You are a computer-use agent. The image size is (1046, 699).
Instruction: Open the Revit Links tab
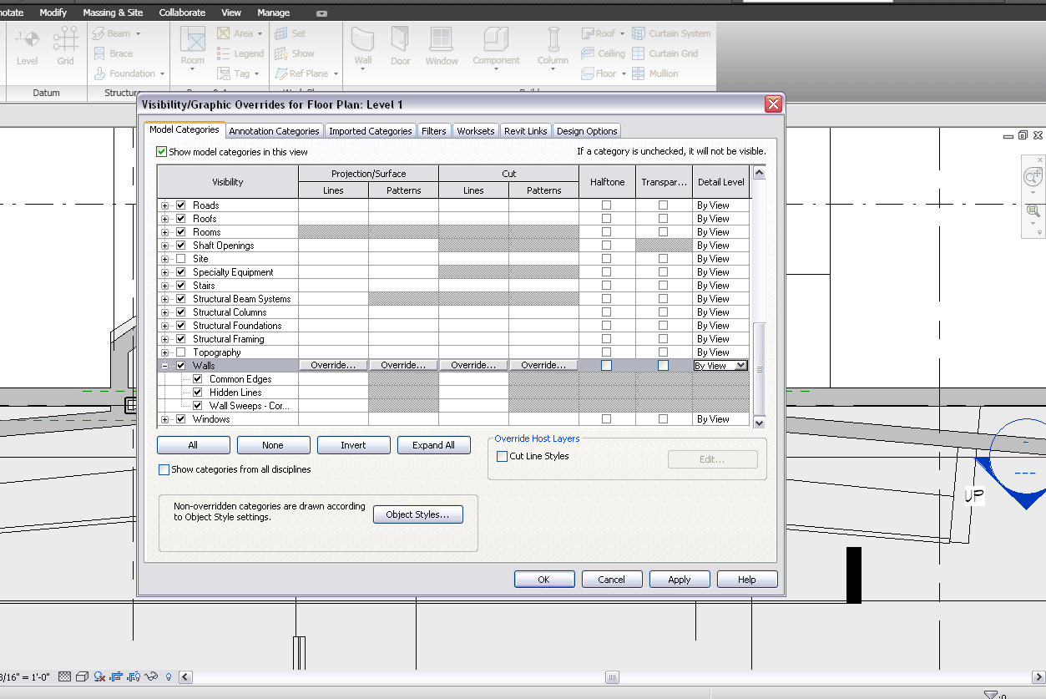click(526, 131)
